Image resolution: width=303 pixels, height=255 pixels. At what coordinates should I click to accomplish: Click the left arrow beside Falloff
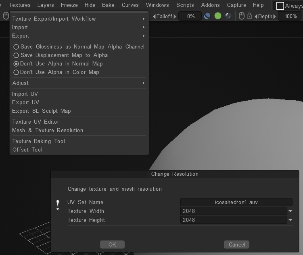point(155,16)
